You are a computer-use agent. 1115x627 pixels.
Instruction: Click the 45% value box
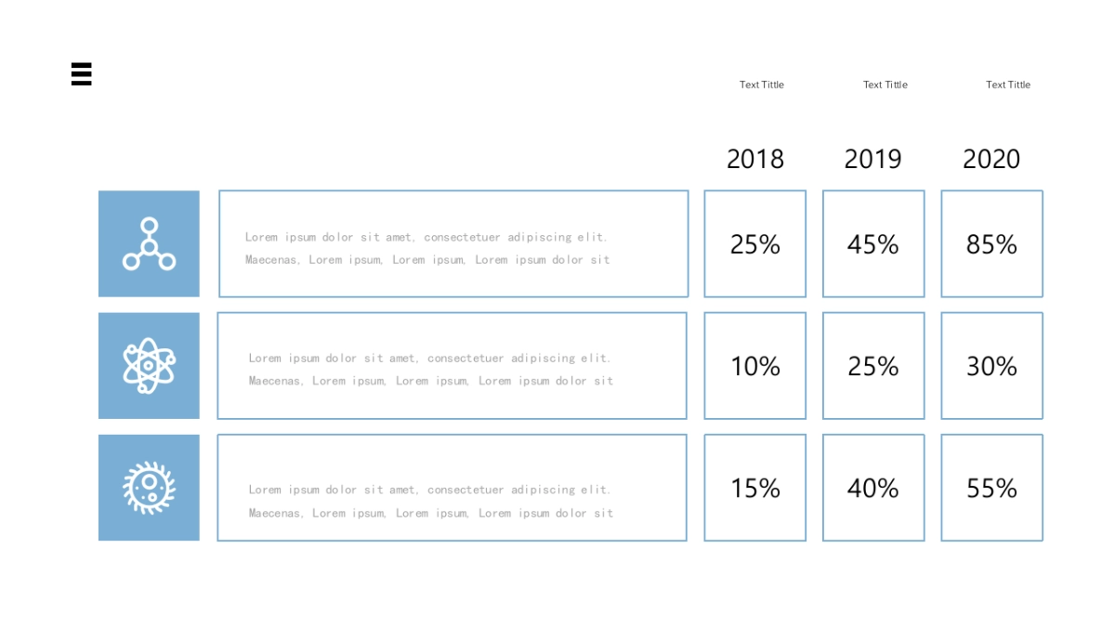(873, 243)
